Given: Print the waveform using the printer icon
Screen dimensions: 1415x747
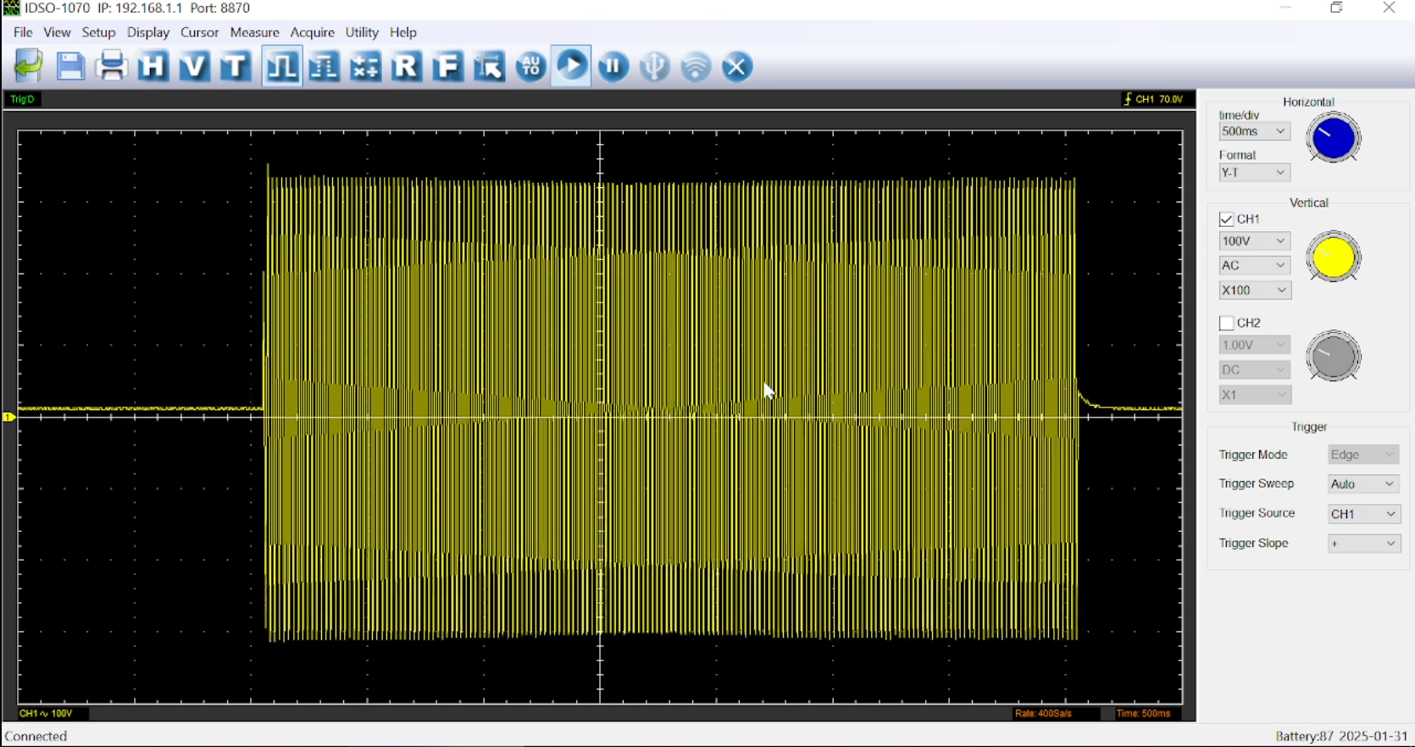Looking at the screenshot, I should pyautogui.click(x=112, y=66).
